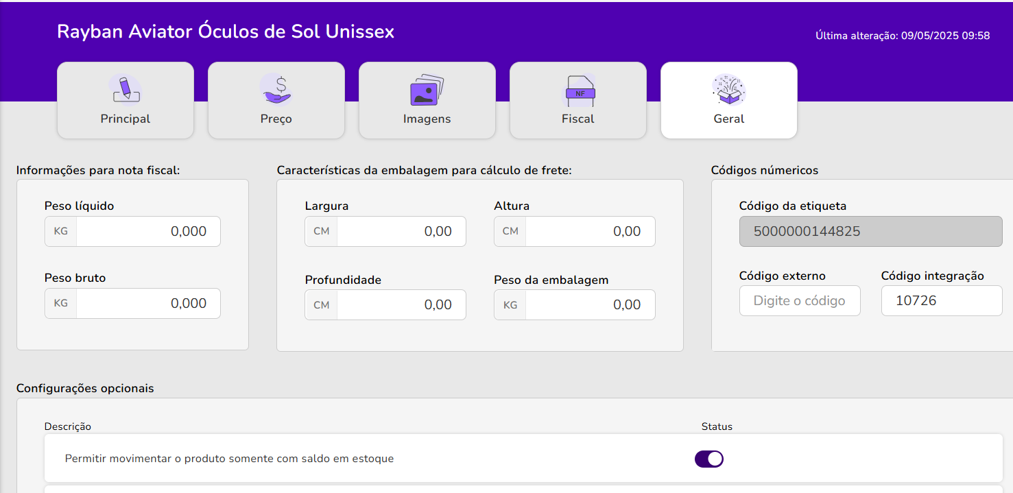Click the 'Informações para nota fiscal:' heading

[x=98, y=170]
